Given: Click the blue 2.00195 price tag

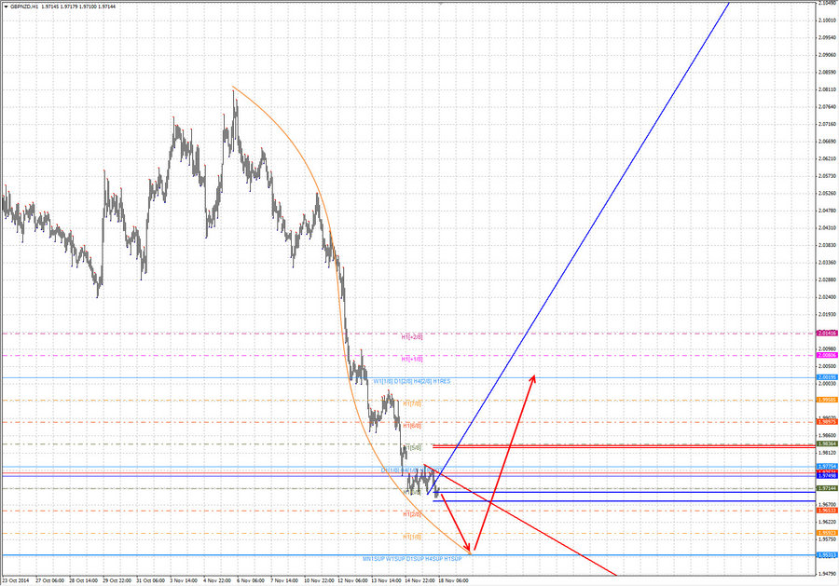Looking at the screenshot, I should point(827,377).
